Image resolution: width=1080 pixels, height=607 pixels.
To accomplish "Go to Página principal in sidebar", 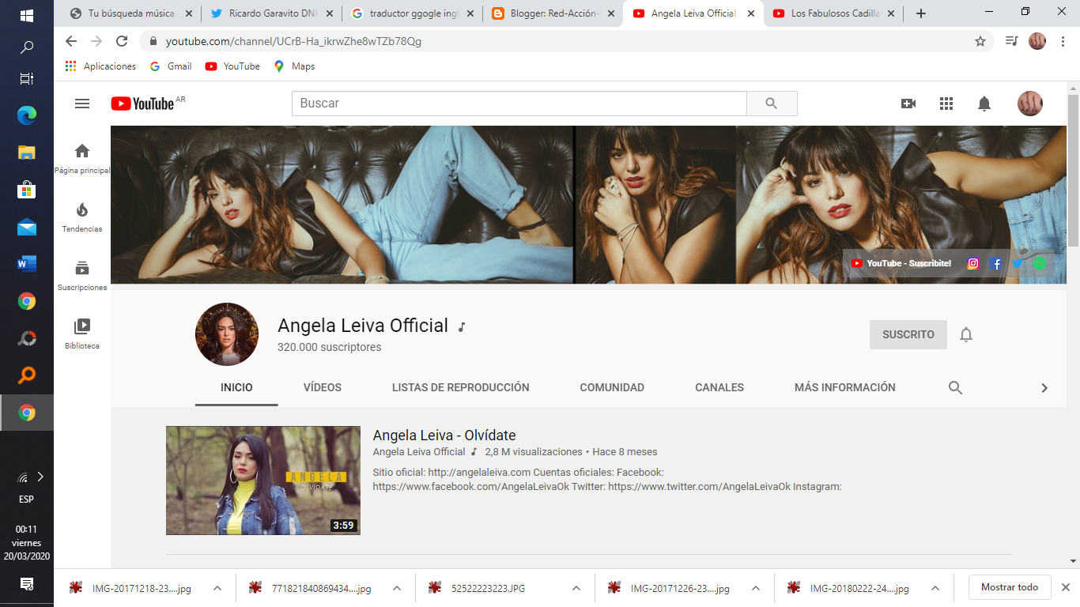I will (82, 159).
